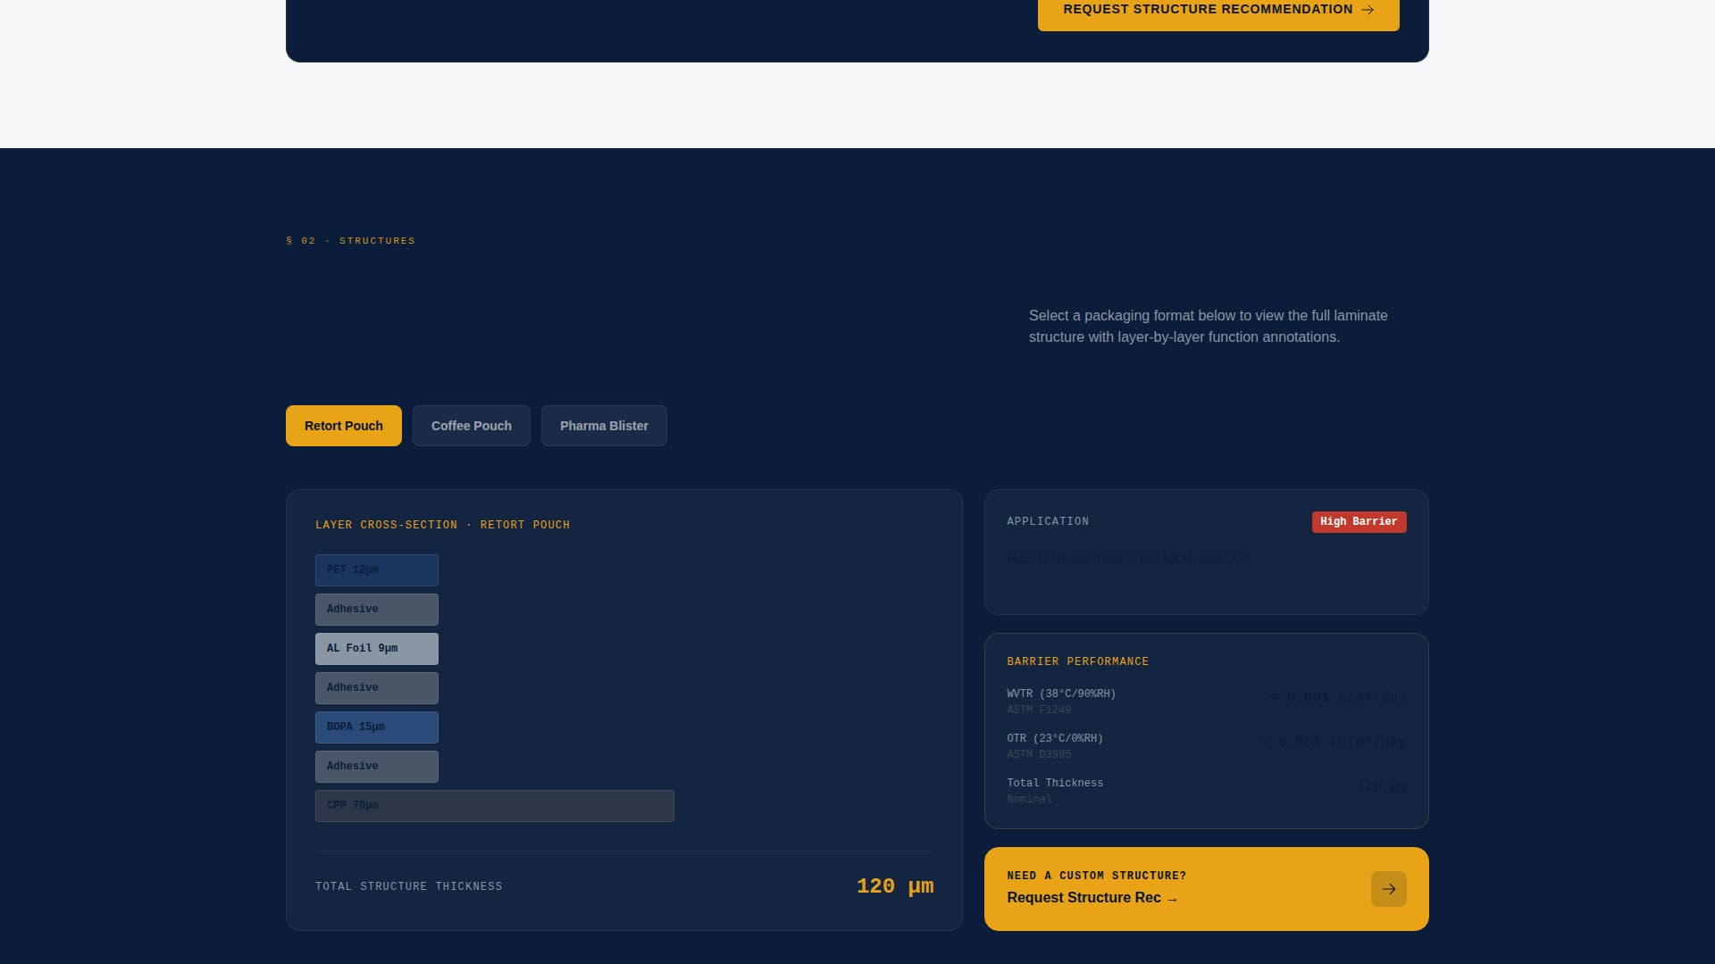Click the BARRIER PERFORMANCE panel heading
Viewport: 1715px width, 964px height.
click(1077, 661)
